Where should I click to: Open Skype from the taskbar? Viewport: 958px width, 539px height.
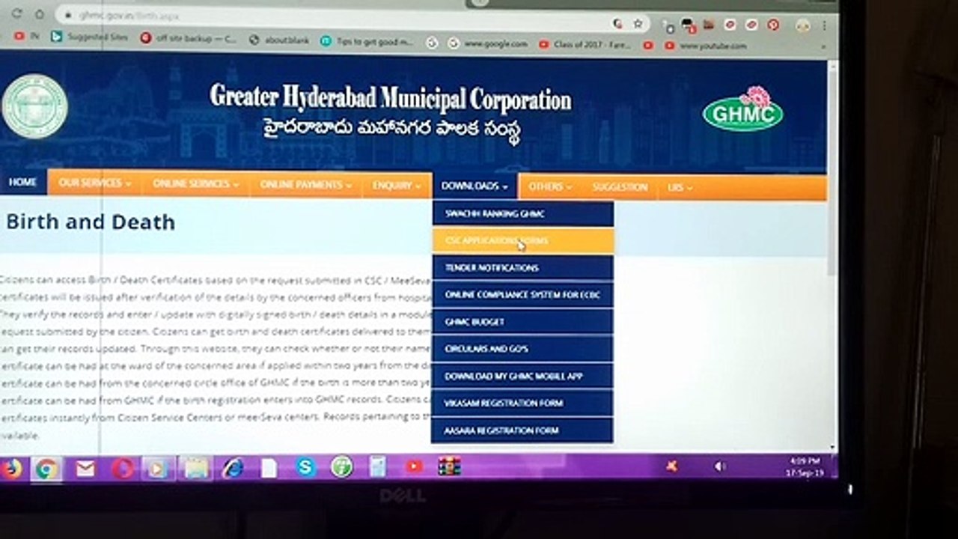pos(305,467)
